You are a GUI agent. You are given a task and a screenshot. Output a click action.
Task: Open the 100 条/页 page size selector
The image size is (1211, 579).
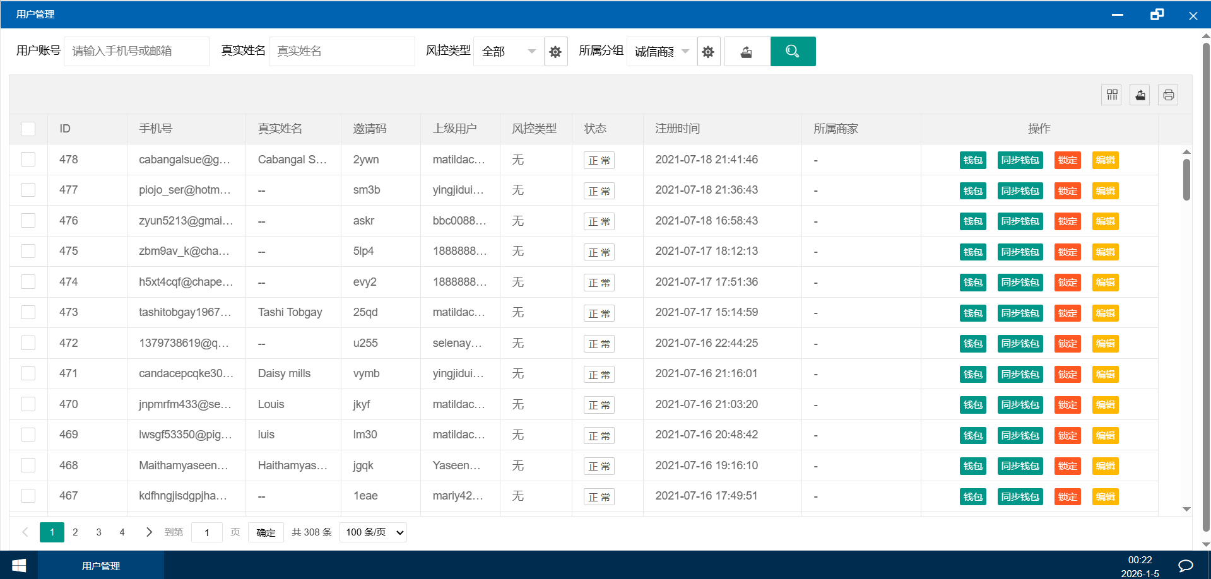click(x=374, y=532)
